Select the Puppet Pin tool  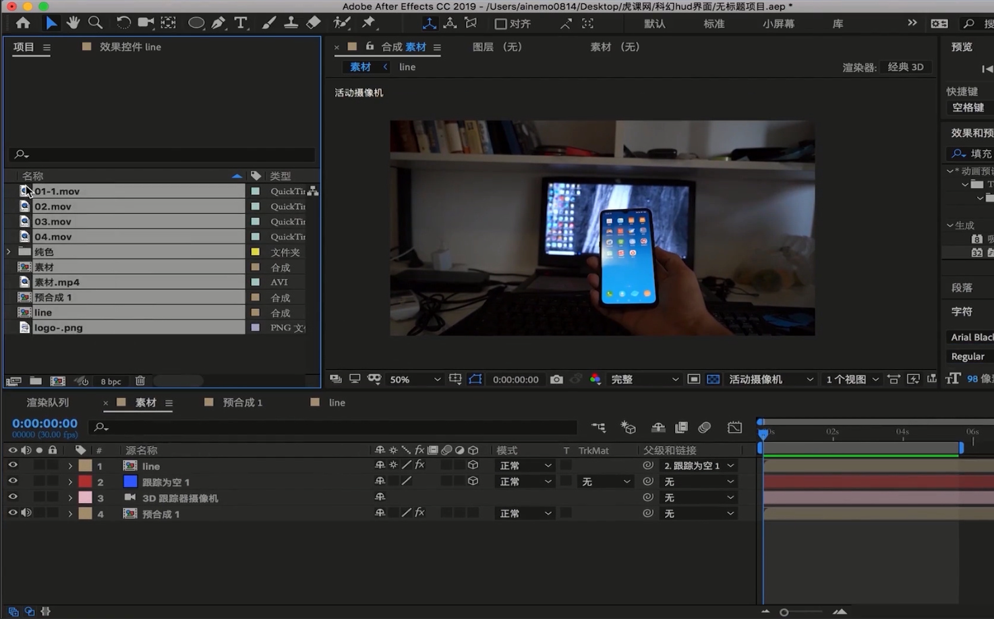[x=368, y=23]
